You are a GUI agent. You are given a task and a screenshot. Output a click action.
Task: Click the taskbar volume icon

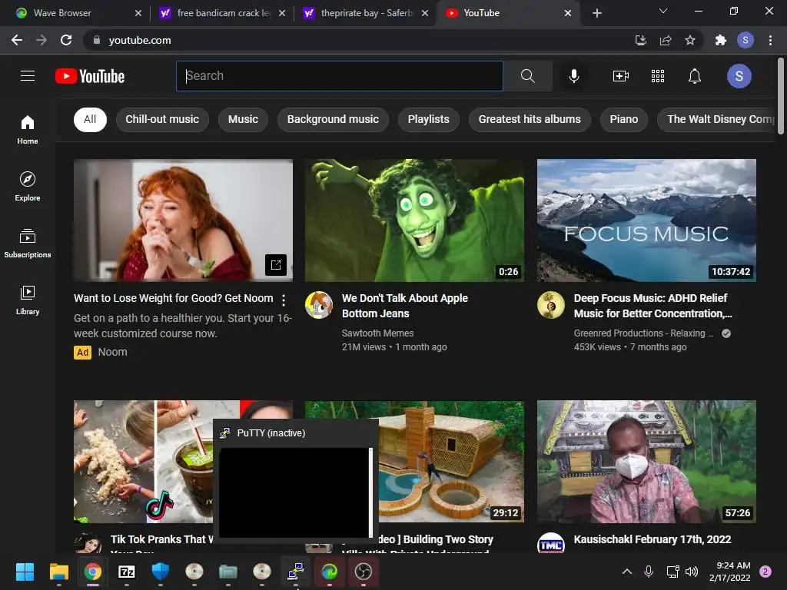[x=692, y=572]
